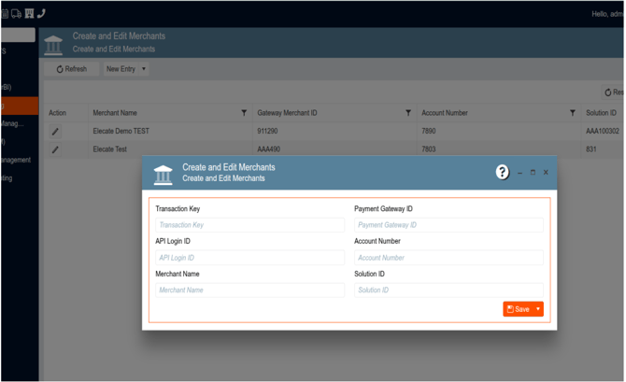Click pencil icon for Elecate Test row
This screenshot has height=382, width=626.
click(55, 149)
